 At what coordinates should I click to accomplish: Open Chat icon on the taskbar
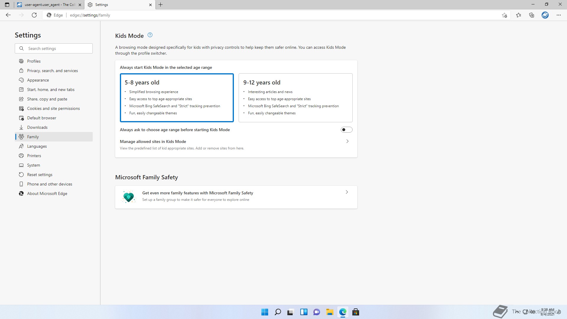coord(317,312)
